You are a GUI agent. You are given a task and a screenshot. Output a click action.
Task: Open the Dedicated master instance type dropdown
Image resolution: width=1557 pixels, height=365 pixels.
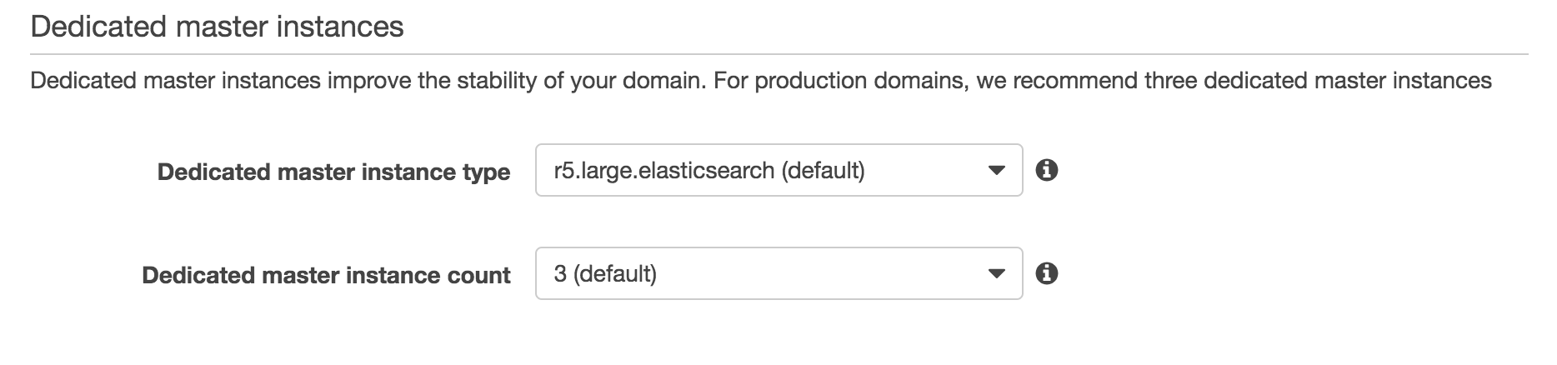(x=778, y=171)
